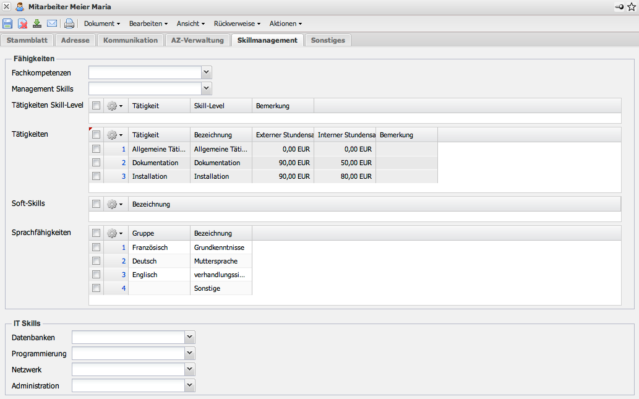The height and width of the screenshot is (399, 639).
Task: Pin the window with the pushpin icon
Action: pyautogui.click(x=619, y=7)
